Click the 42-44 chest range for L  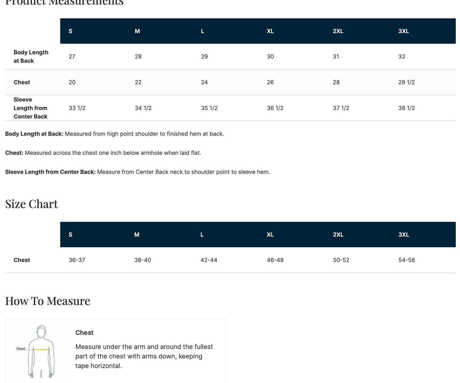209,260
